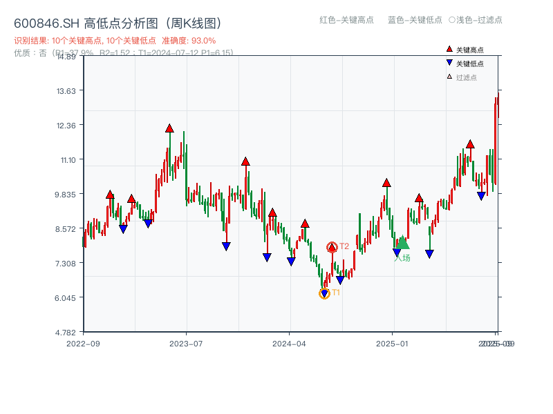Select the highest key-high triangle before 2023-07
Viewport: 553px width, 414px height.
(x=169, y=128)
